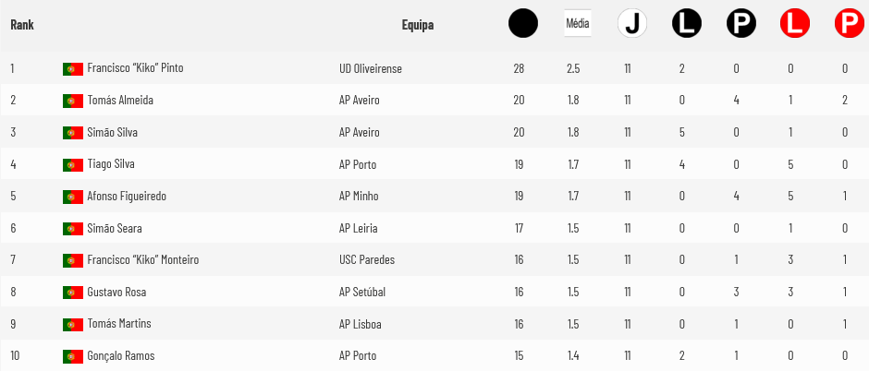Select Tiago Silva player name
This screenshot has width=869, height=371.
111,164
